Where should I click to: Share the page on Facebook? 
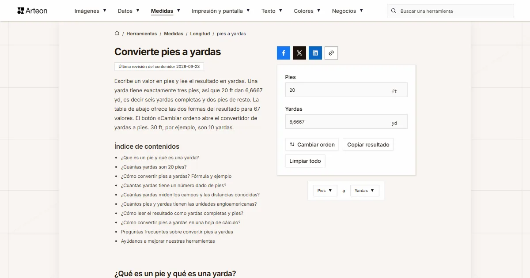point(284,53)
